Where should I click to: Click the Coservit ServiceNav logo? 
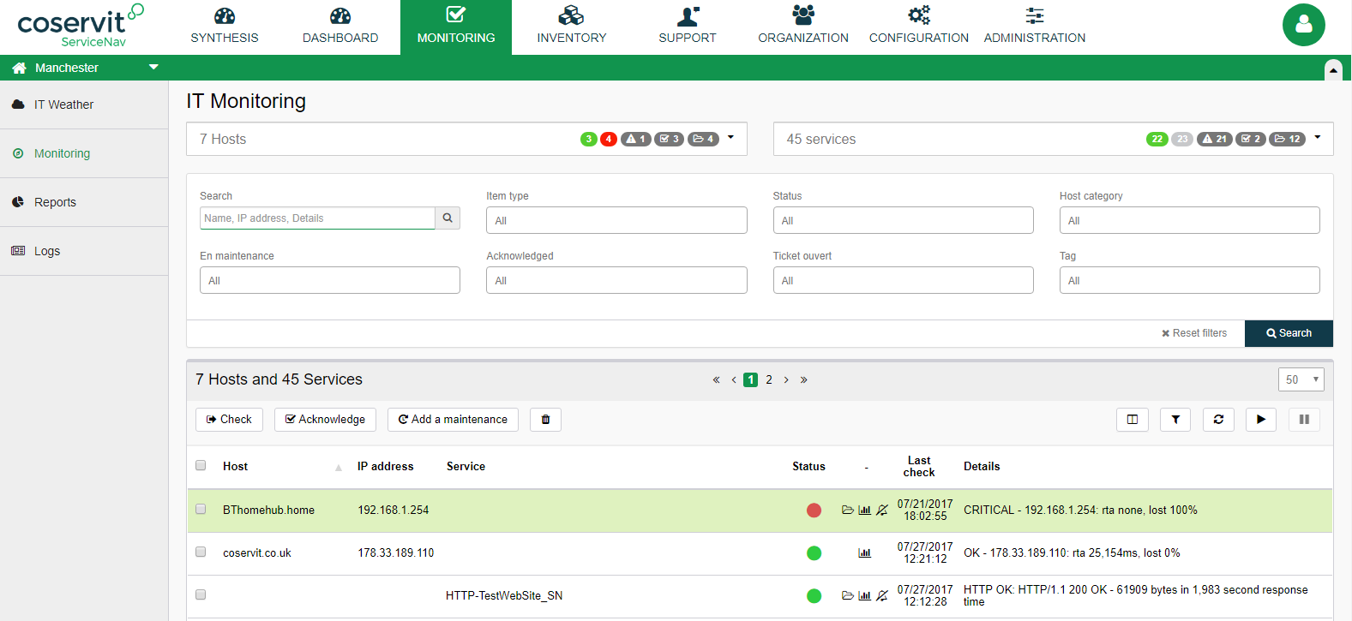pos(80,26)
